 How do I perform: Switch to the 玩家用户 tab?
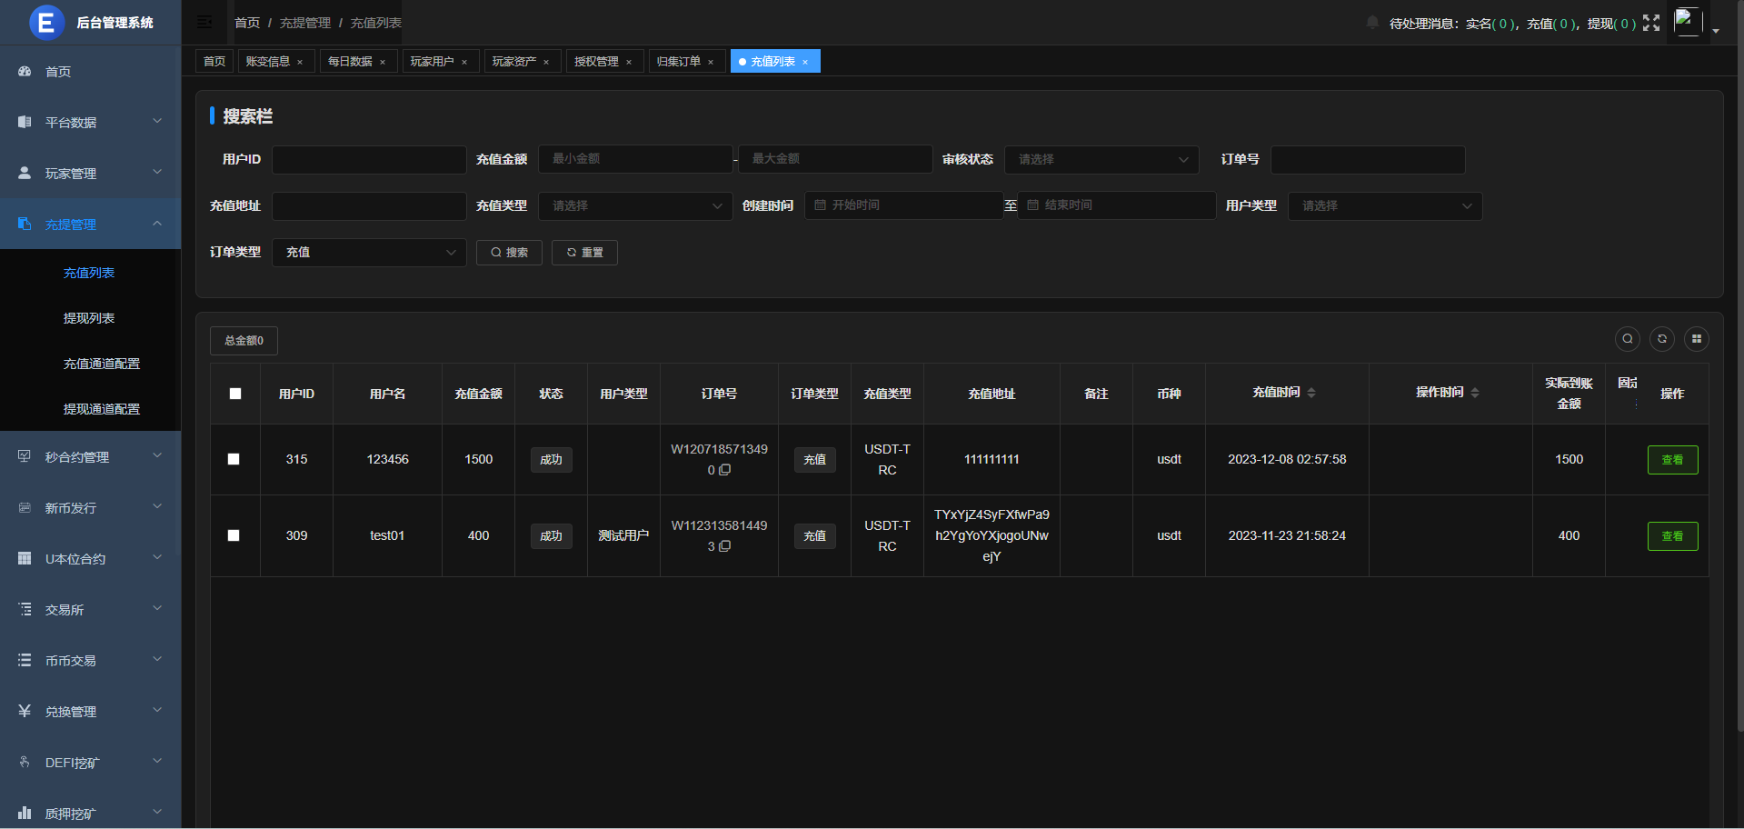(x=432, y=62)
